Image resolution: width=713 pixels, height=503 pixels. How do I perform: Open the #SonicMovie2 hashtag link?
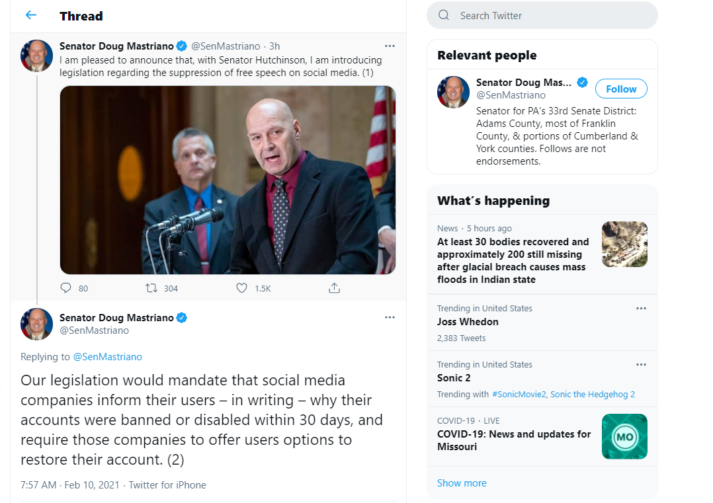tap(519, 395)
